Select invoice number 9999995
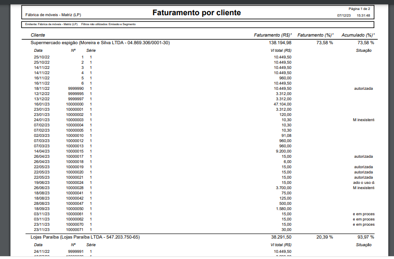Image resolution: width=394 pixels, height=259 pixels. (x=76, y=94)
